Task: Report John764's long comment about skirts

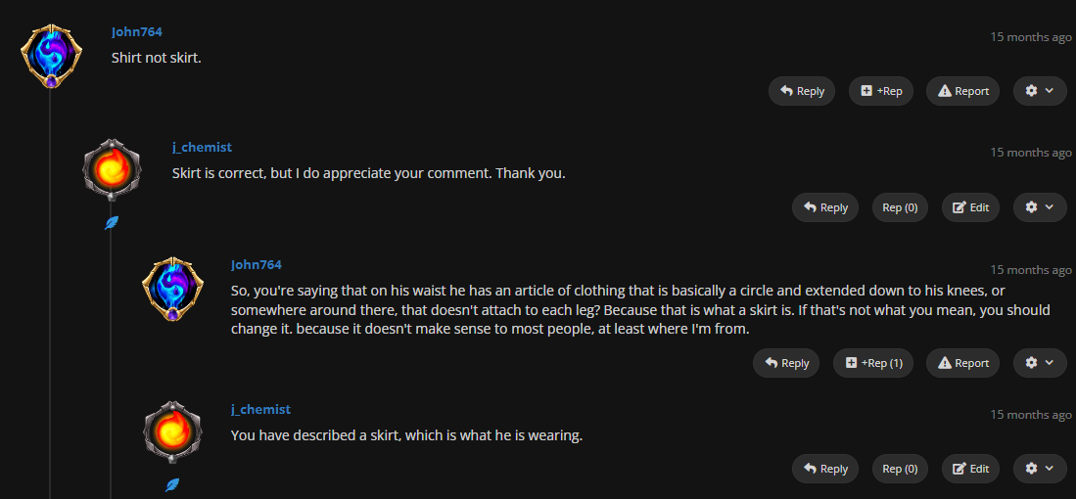Action: click(x=962, y=363)
